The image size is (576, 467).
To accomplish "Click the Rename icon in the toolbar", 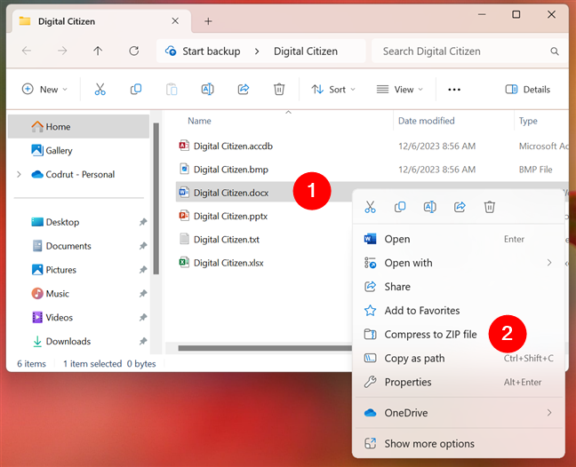I will [x=207, y=89].
